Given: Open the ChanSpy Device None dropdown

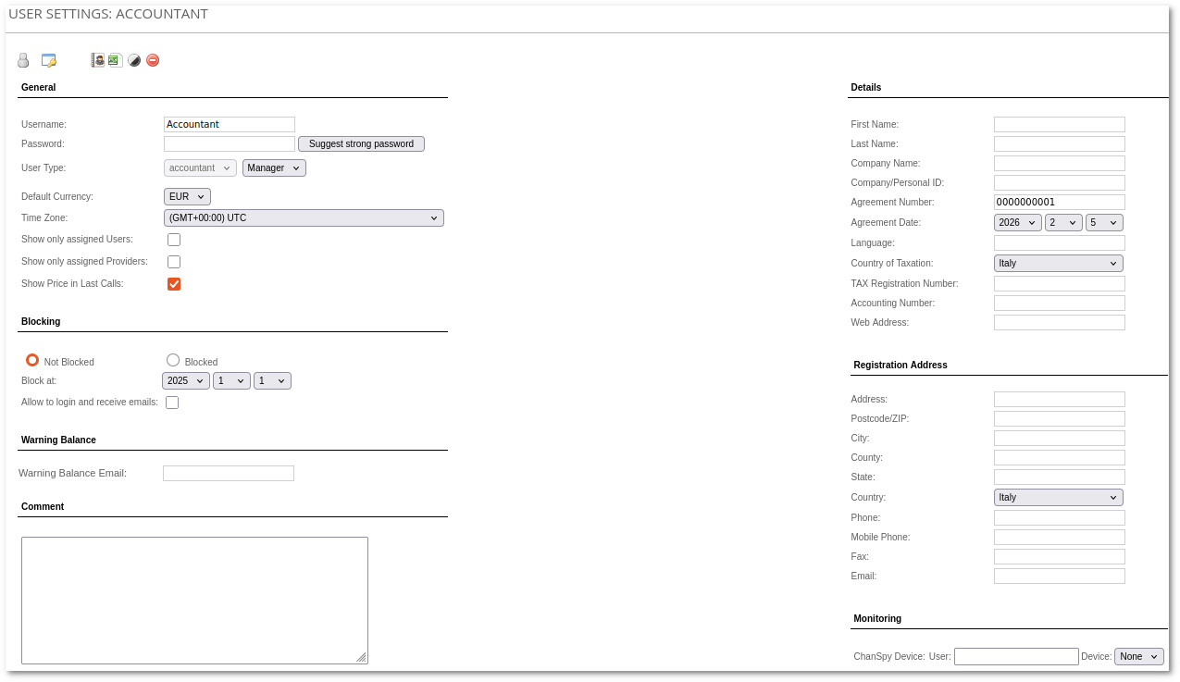Looking at the screenshot, I should coord(1138,656).
